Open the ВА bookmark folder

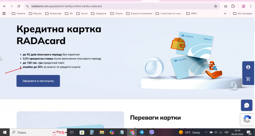[x=69, y=14]
